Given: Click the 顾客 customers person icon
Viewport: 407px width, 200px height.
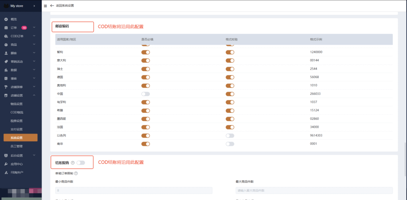Looking at the screenshot, I should tap(6, 53).
